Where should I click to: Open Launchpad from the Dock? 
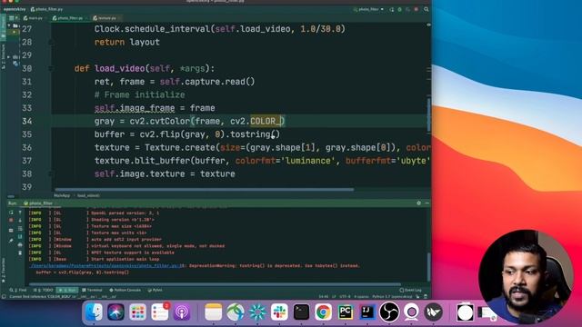coord(137,312)
